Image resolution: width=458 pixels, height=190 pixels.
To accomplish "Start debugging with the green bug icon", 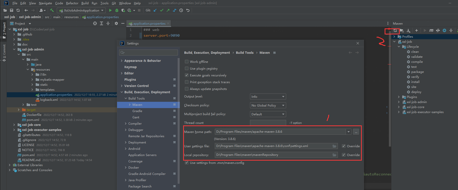I will [x=117, y=10].
